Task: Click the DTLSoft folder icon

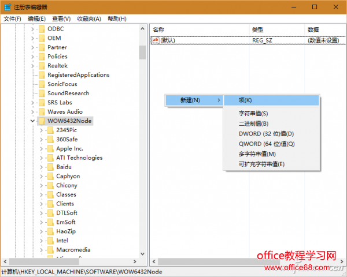Action: pyautogui.click(x=50, y=213)
